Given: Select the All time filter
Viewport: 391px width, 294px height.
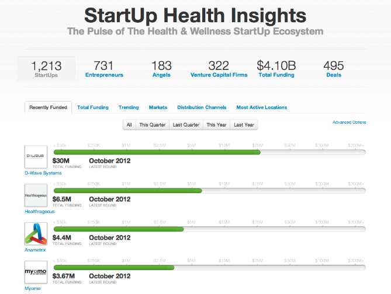Looking at the screenshot, I should click(x=129, y=125).
